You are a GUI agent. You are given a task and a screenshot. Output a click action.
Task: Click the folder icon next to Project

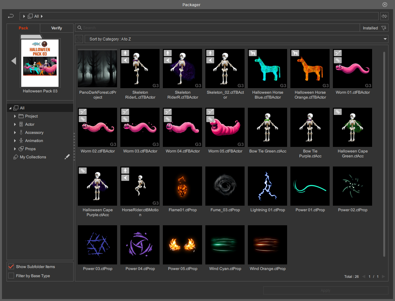21,116
